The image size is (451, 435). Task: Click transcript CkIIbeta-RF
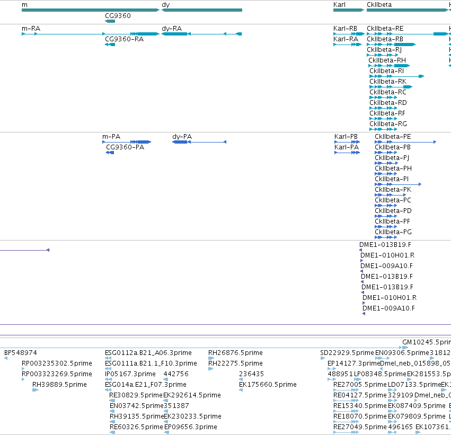(387, 113)
